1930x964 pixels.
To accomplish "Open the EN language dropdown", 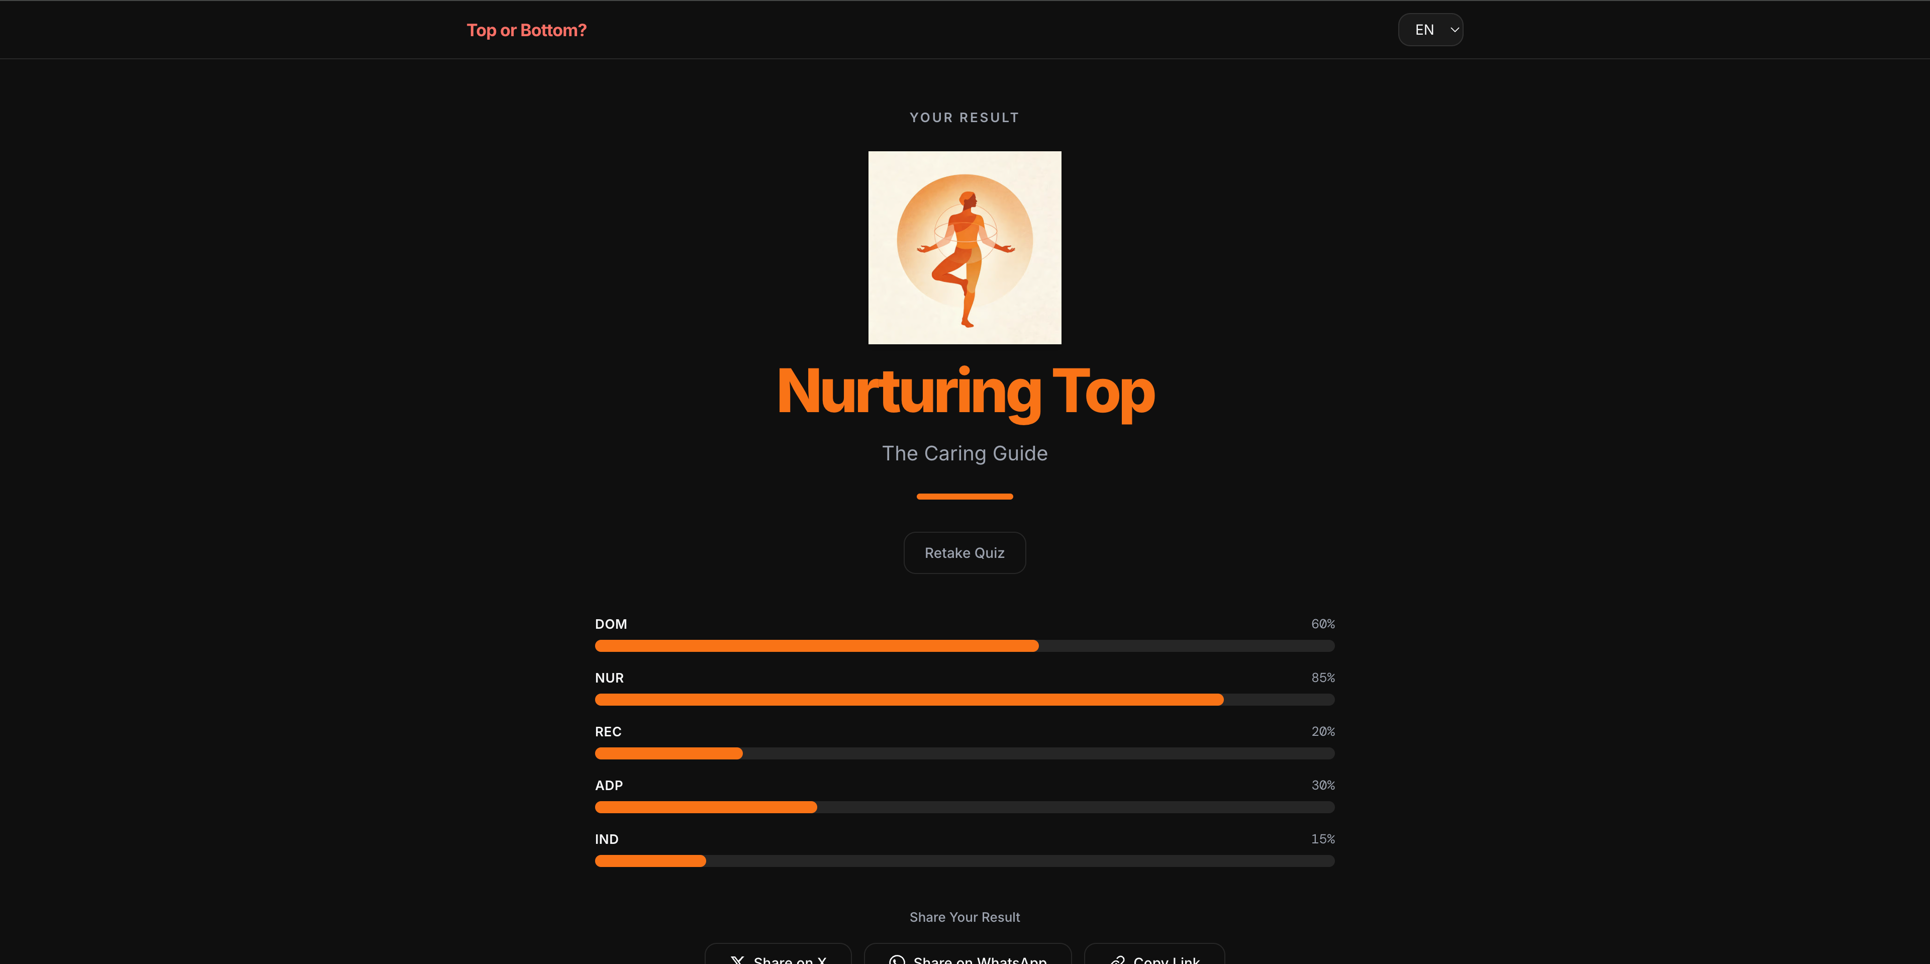I will coord(1429,30).
